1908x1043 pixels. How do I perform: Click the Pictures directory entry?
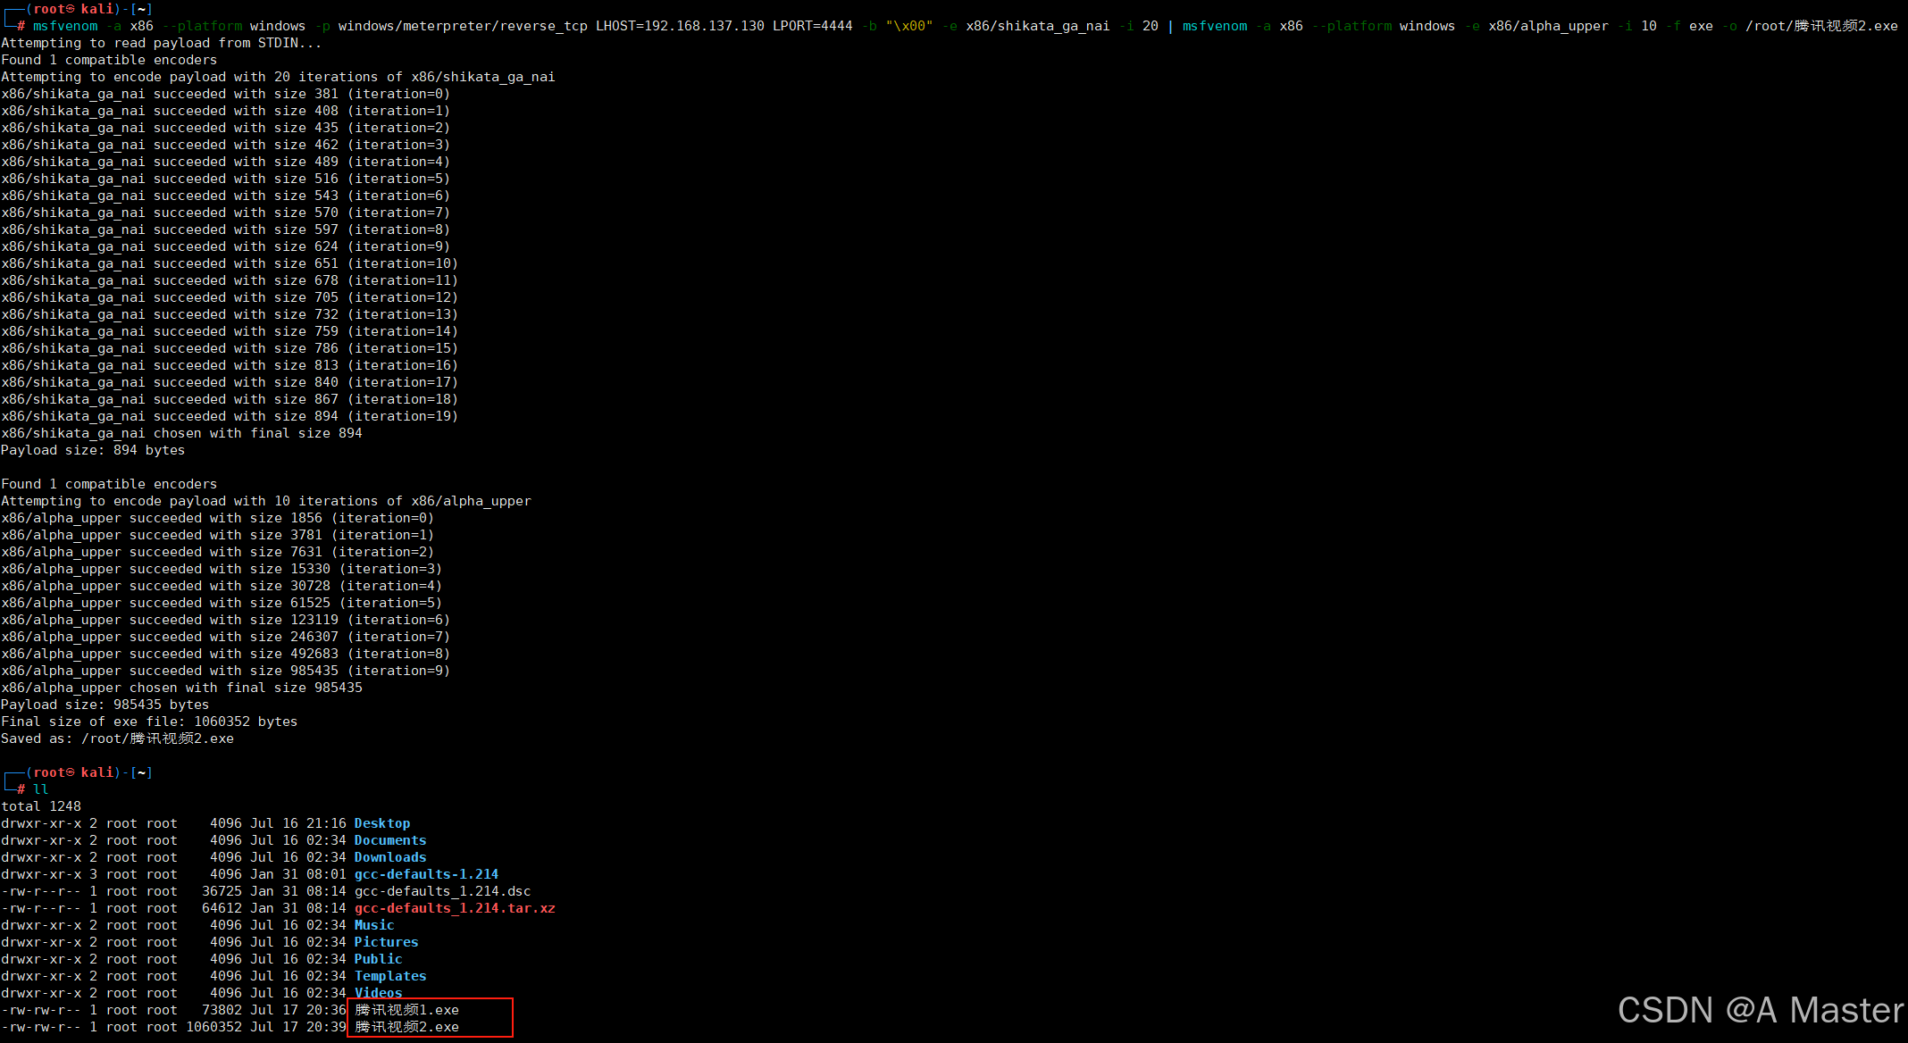pos(386,942)
